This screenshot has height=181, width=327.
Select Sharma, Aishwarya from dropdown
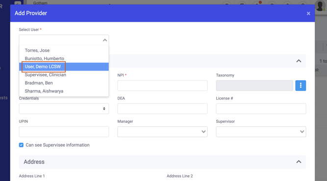[x=64, y=91]
